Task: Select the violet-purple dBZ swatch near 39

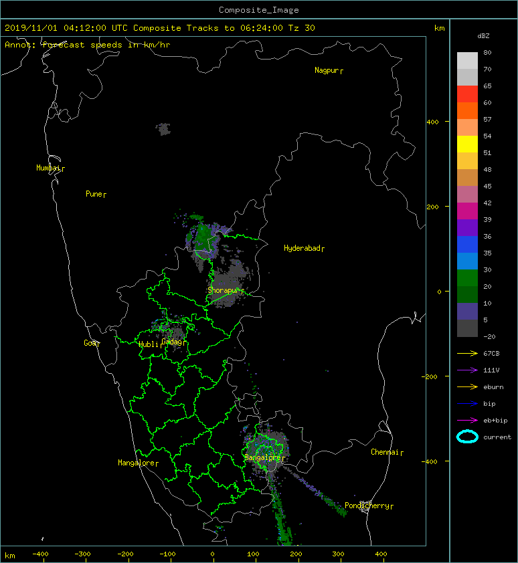Action: [467, 227]
